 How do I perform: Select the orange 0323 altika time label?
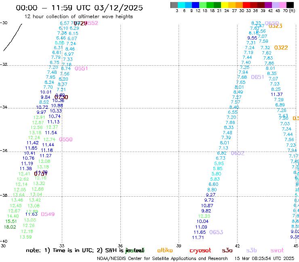(275, 26)
